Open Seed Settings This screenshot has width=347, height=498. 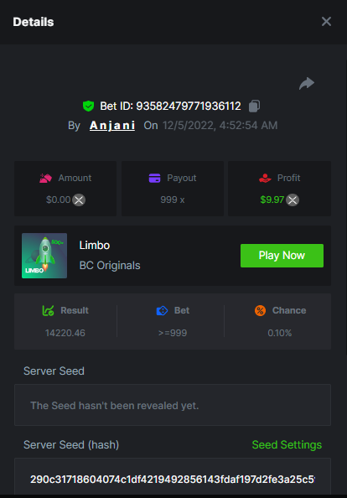coord(287,444)
